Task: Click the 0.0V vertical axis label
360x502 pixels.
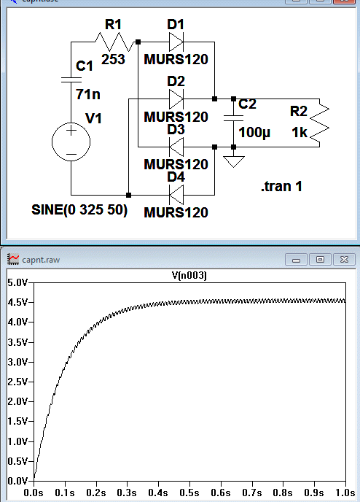Action: 17,481
